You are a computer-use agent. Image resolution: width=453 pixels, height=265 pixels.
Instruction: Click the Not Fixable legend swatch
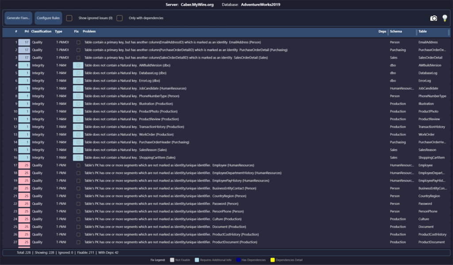coord(172,260)
